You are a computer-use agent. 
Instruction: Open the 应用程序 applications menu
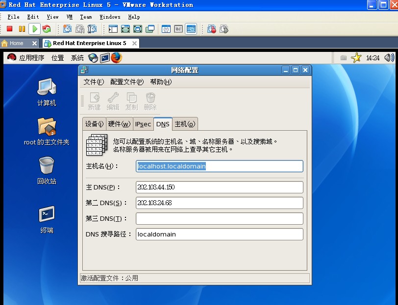31,58
